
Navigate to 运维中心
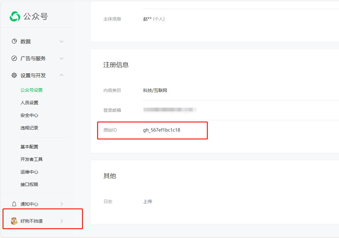pyautogui.click(x=29, y=172)
